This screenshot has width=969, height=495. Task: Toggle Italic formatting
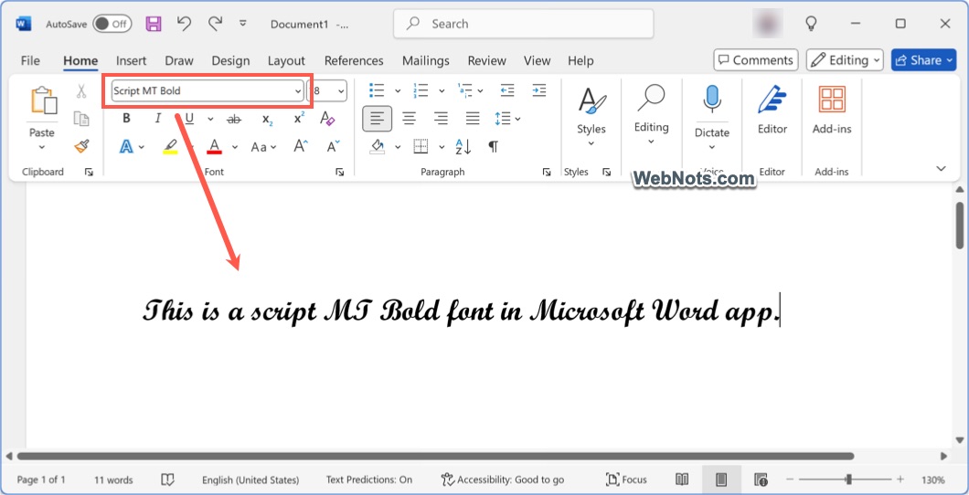[157, 119]
